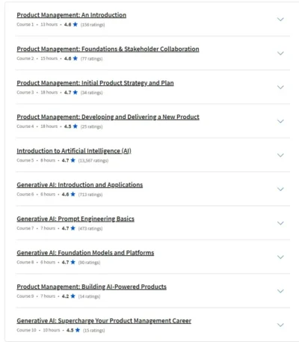Screen dimensions: 299x342
Task: Open Generative AI: Prompt Engineering Basics link
Action: pos(75,219)
